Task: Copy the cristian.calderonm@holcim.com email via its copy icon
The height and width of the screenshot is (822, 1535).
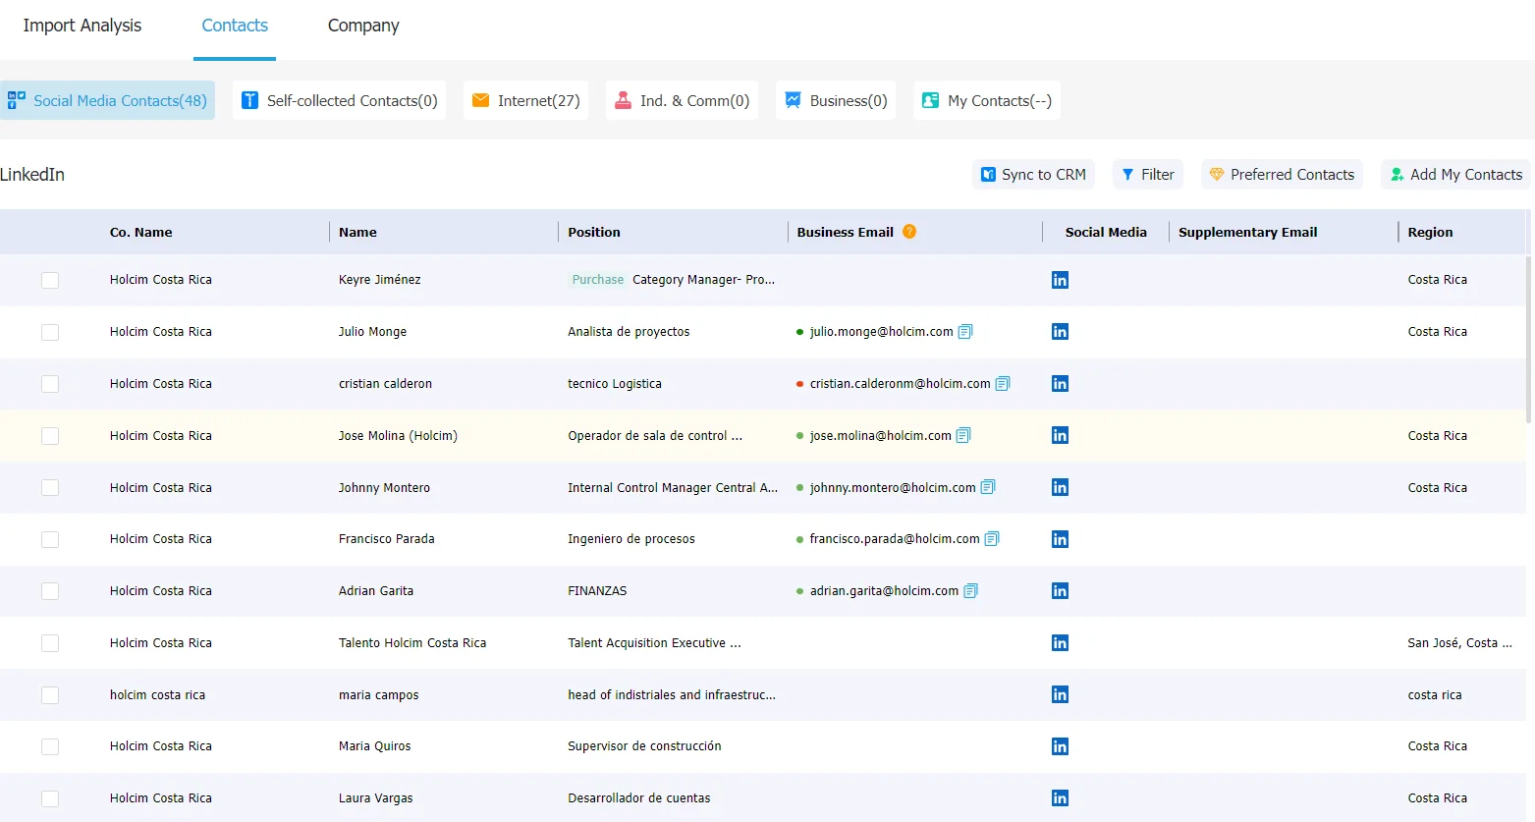Action: [1003, 384]
